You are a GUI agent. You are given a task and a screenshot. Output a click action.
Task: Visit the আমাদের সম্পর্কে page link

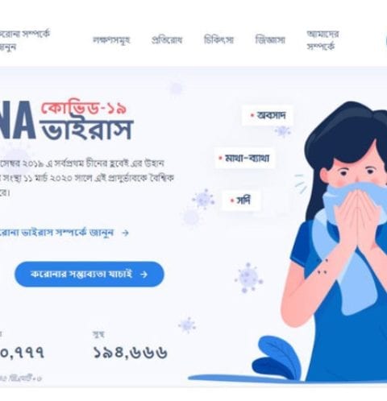[322, 40]
